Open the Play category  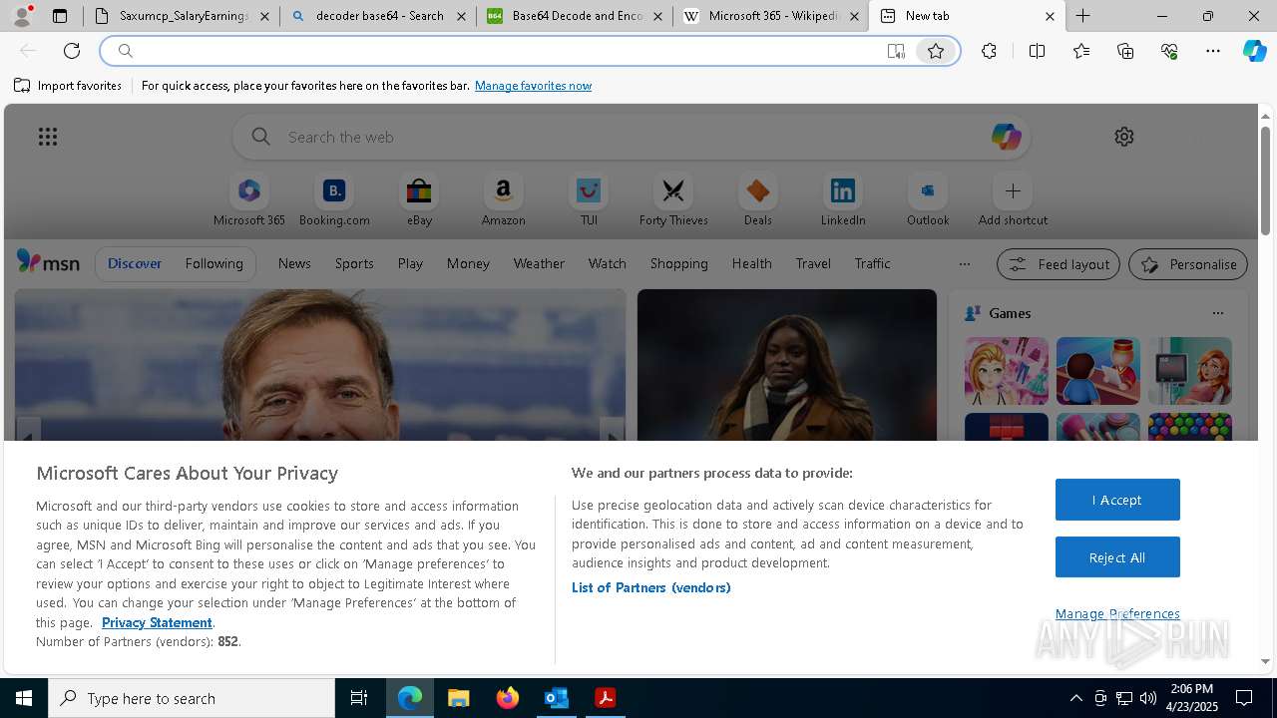coord(410,263)
